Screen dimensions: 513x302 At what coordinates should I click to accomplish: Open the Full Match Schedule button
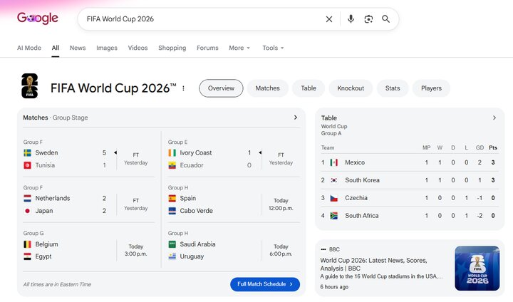[265, 284]
